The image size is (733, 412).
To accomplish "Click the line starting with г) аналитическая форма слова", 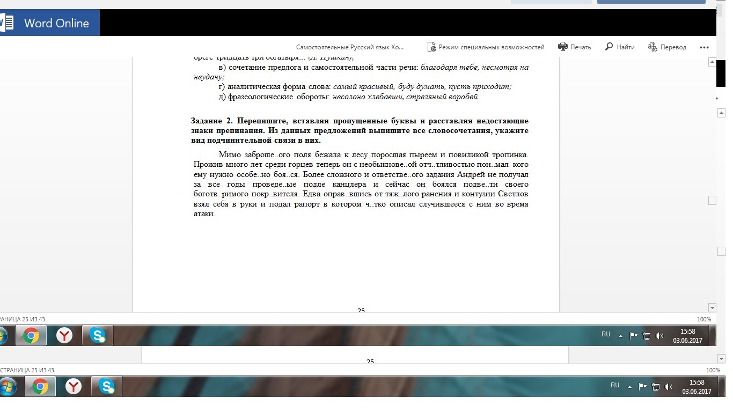I will [x=365, y=86].
